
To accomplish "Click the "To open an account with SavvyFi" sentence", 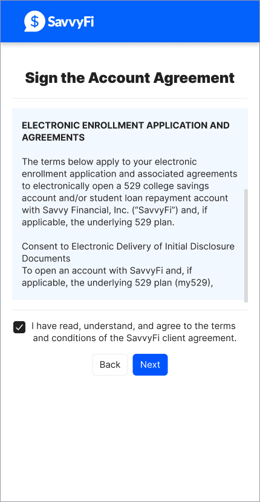I will (x=117, y=276).
